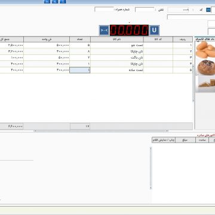Click the mobile number (شماره همراه) input field

click(104, 10)
